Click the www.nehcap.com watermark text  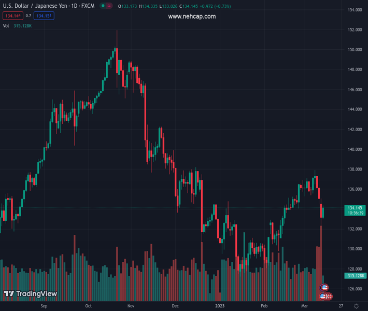192,17
